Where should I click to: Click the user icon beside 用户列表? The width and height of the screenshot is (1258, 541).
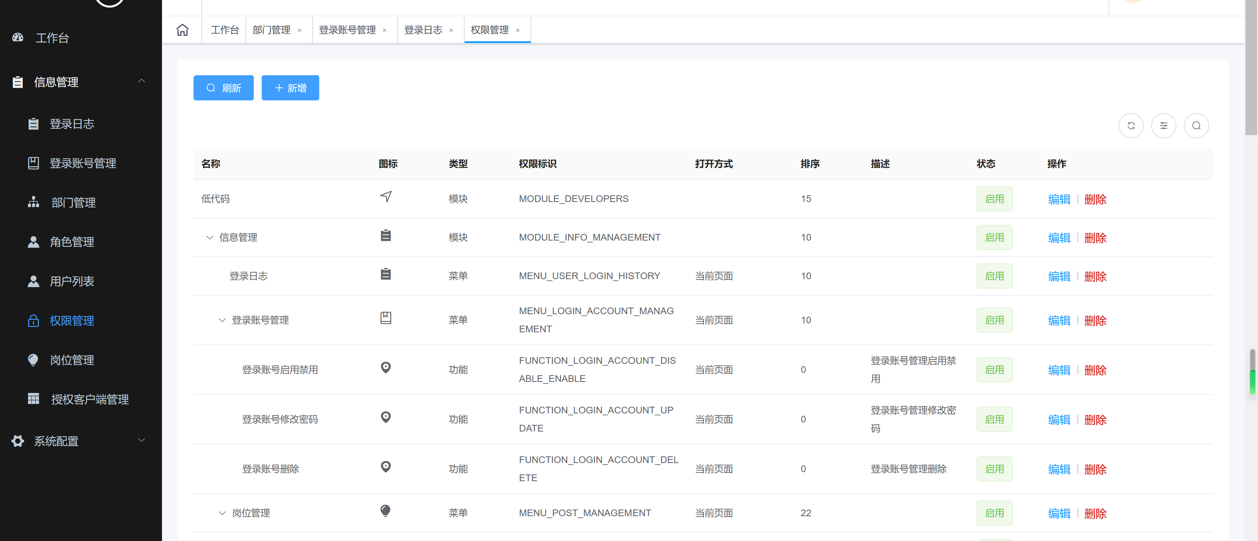[33, 281]
